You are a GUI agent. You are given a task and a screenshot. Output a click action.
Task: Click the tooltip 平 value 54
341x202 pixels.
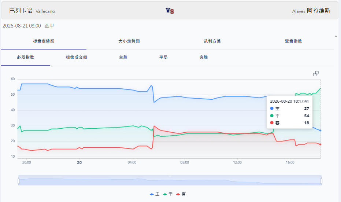[307, 116]
